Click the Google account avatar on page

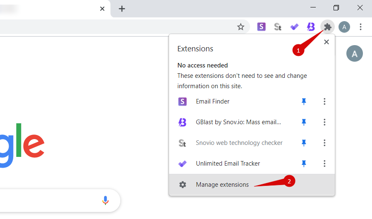(355, 53)
